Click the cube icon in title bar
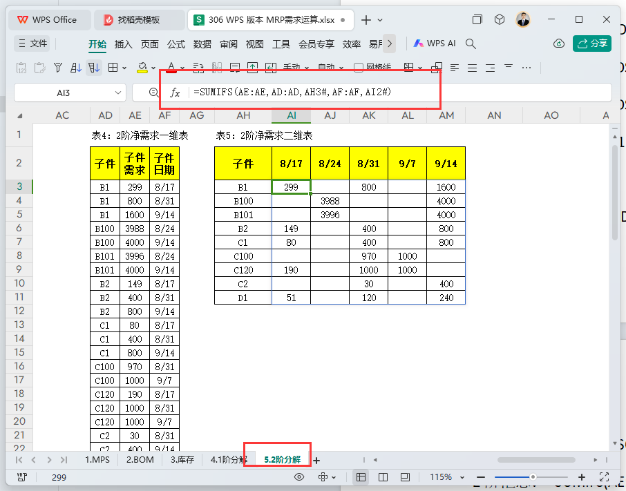The image size is (626, 491). [500, 19]
